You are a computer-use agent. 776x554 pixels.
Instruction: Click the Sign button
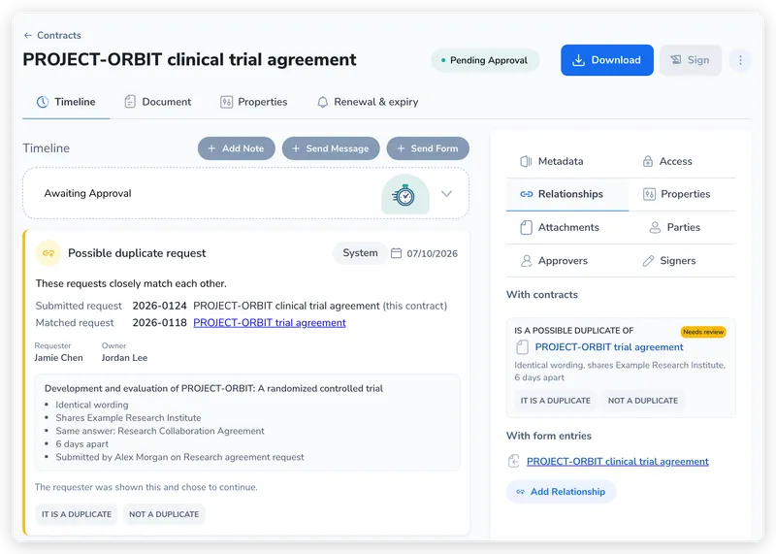[691, 60]
